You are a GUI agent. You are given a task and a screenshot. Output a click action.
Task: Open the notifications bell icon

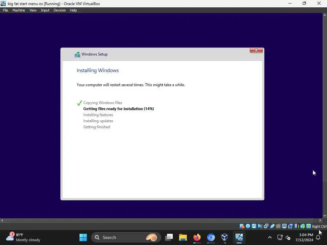pyautogui.click(x=318, y=237)
